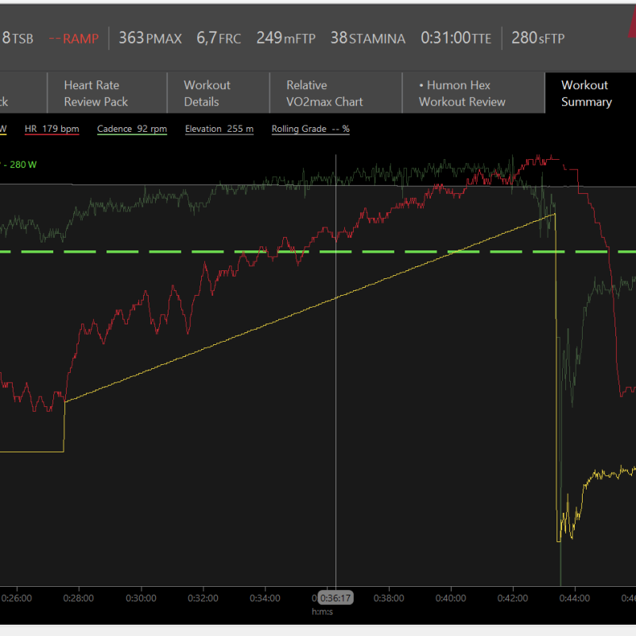Switch to the Workout Details tab
Image resolution: width=636 pixels, height=636 pixels.
[x=218, y=93]
